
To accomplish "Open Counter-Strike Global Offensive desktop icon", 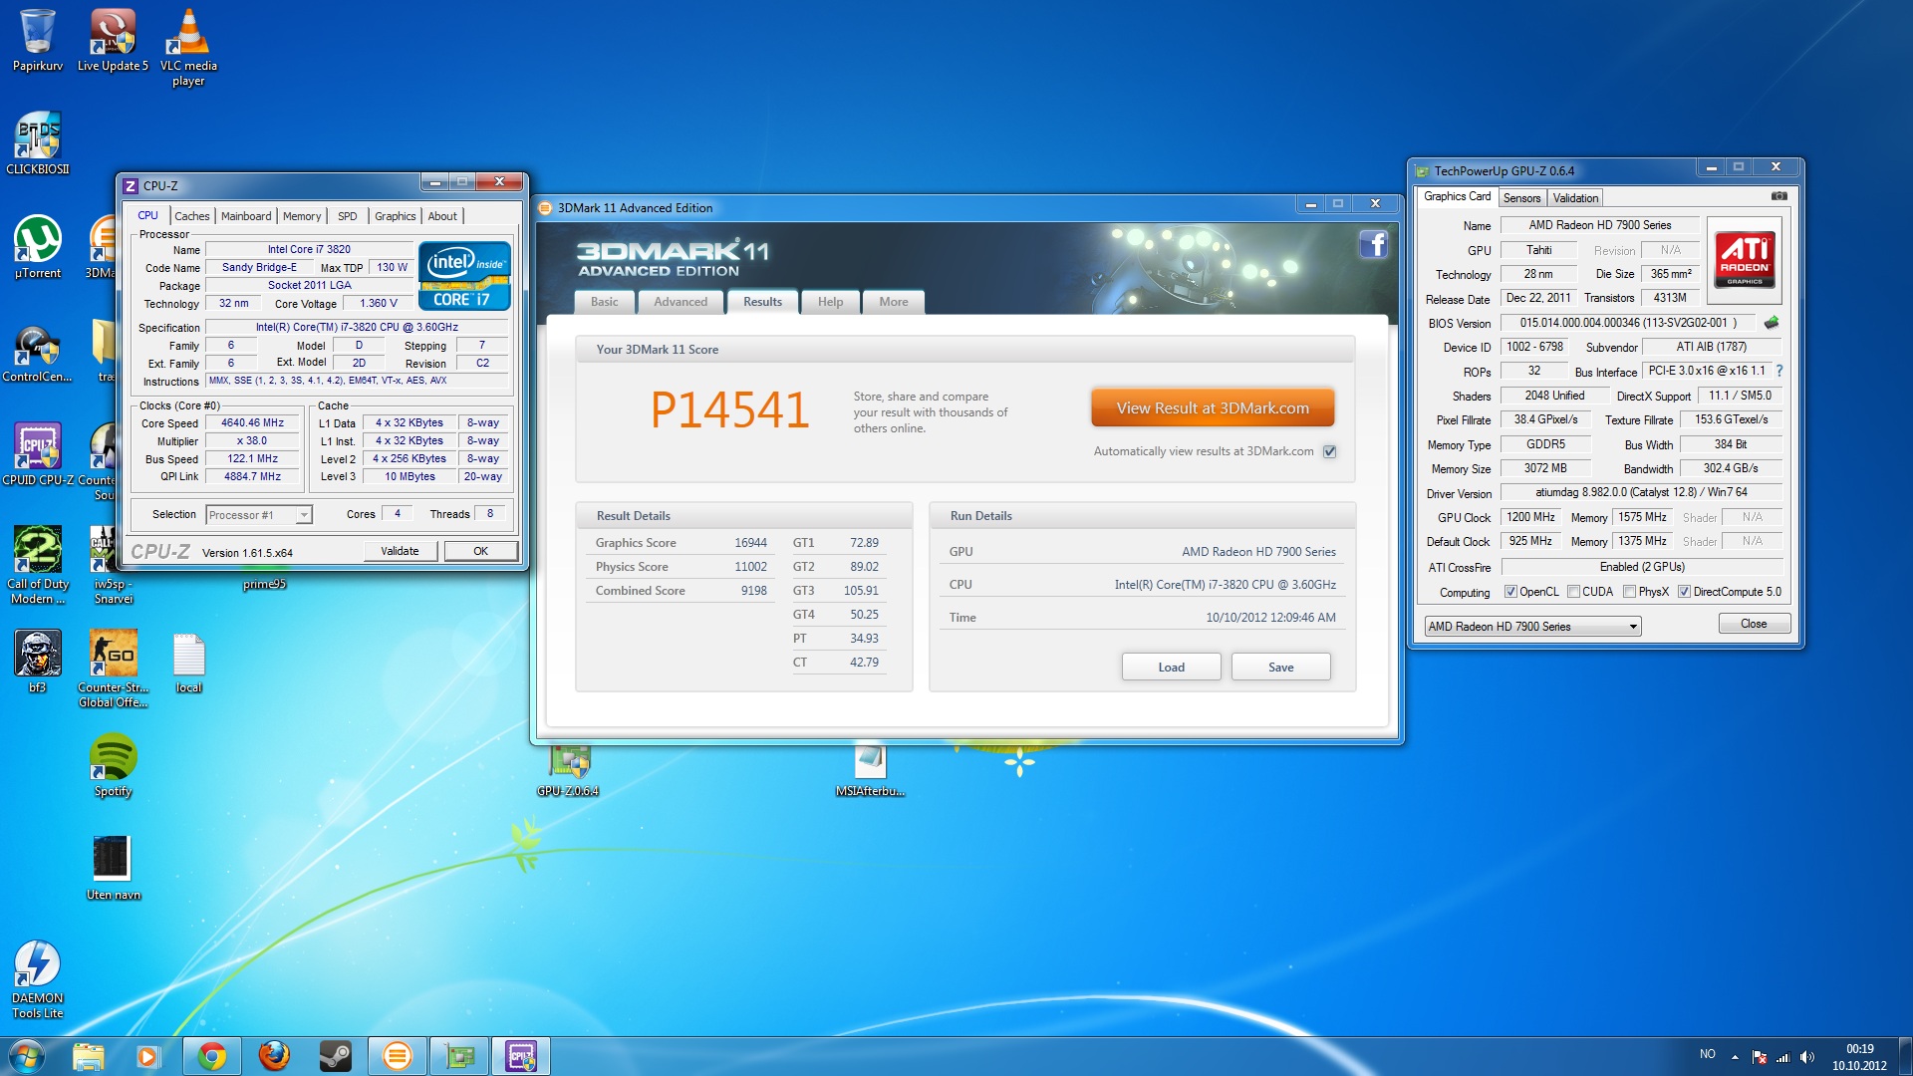I will click(113, 669).
